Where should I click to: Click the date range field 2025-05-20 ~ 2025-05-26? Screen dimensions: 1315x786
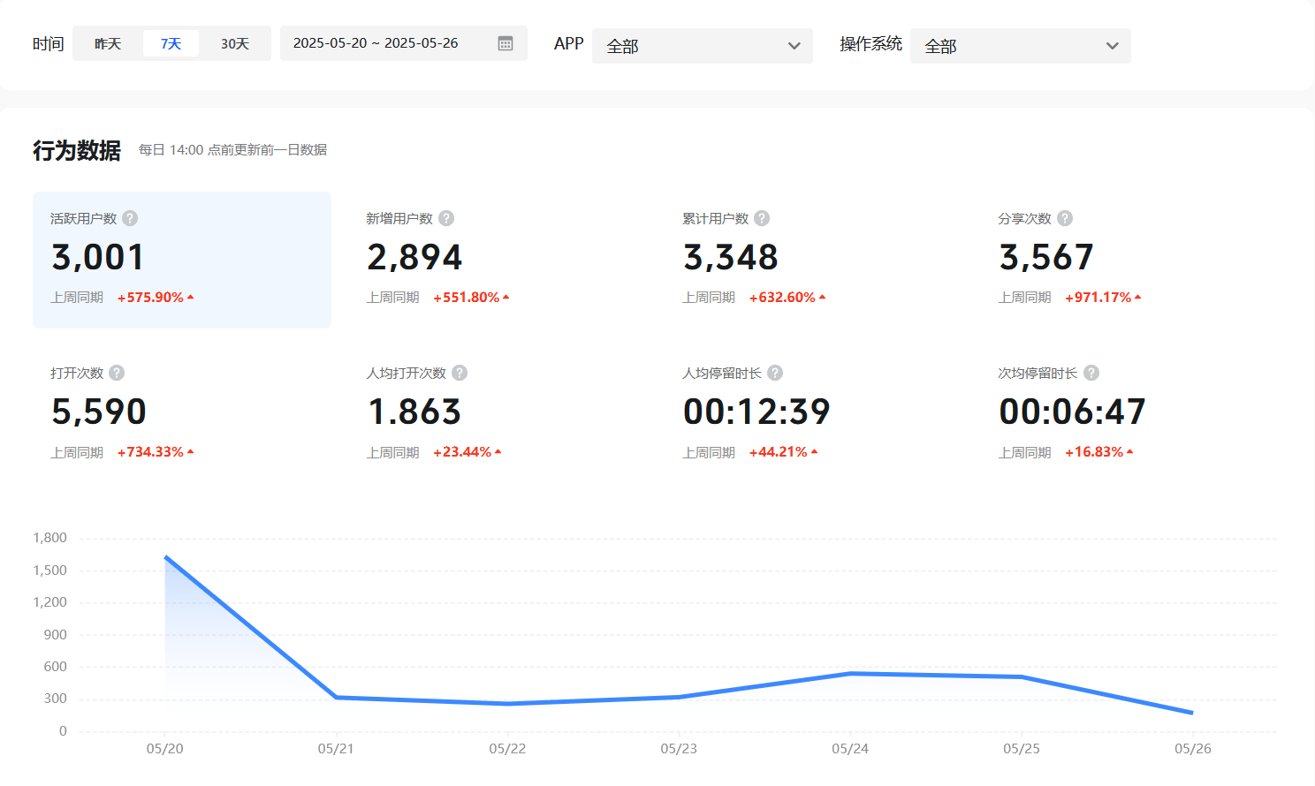point(404,43)
